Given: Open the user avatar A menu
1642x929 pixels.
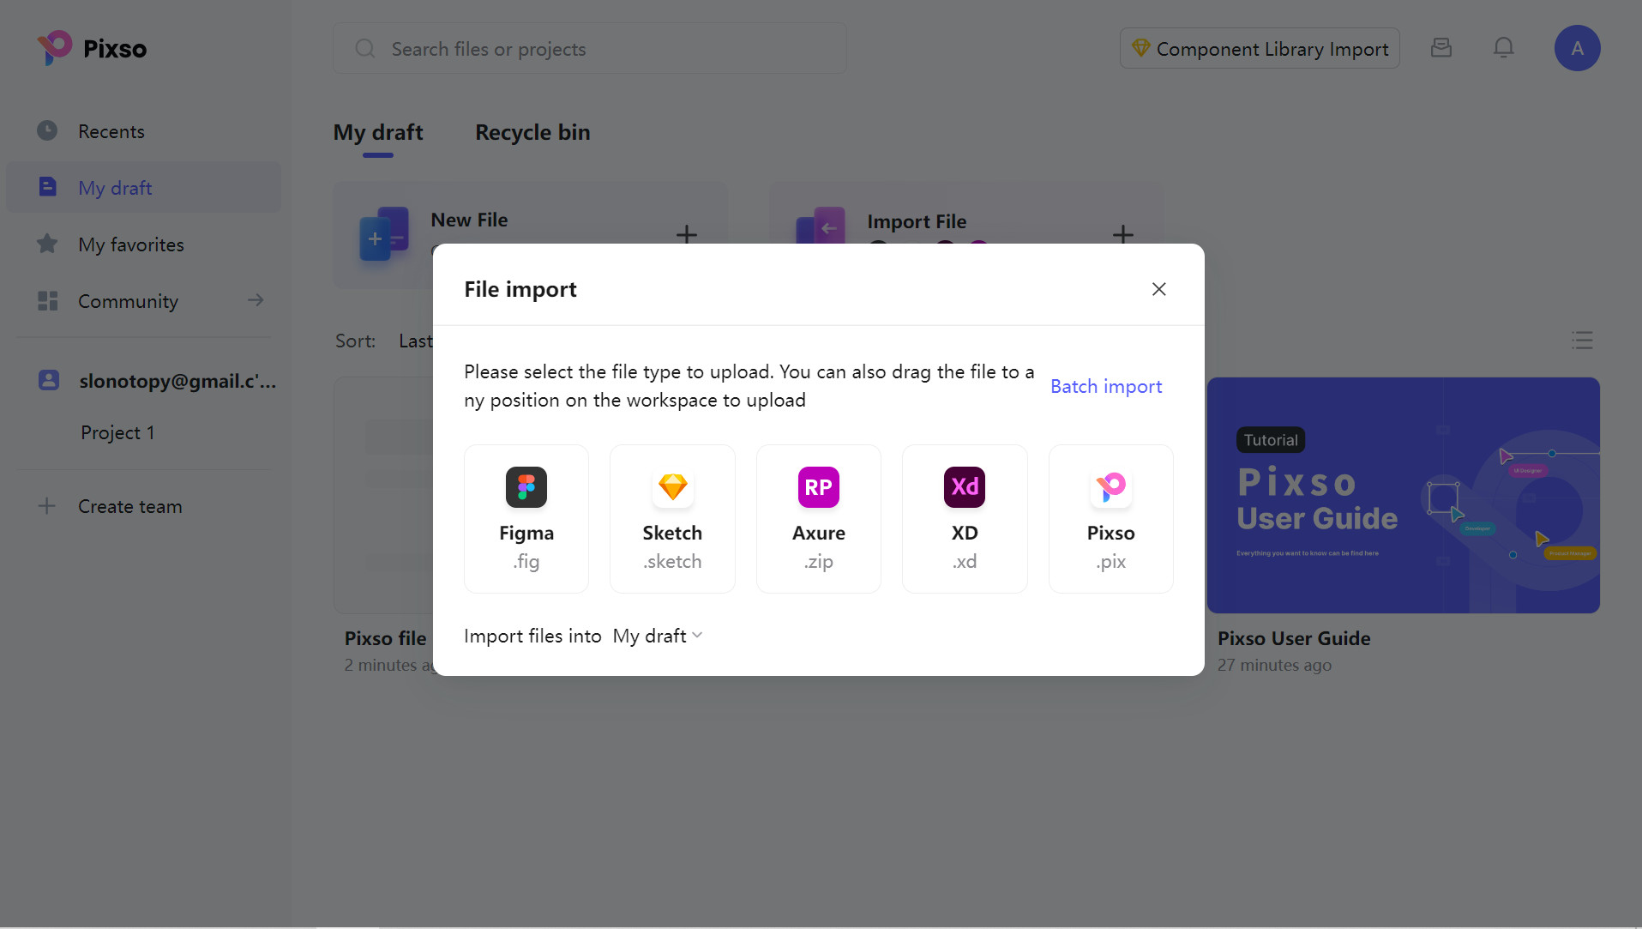Looking at the screenshot, I should point(1577,48).
